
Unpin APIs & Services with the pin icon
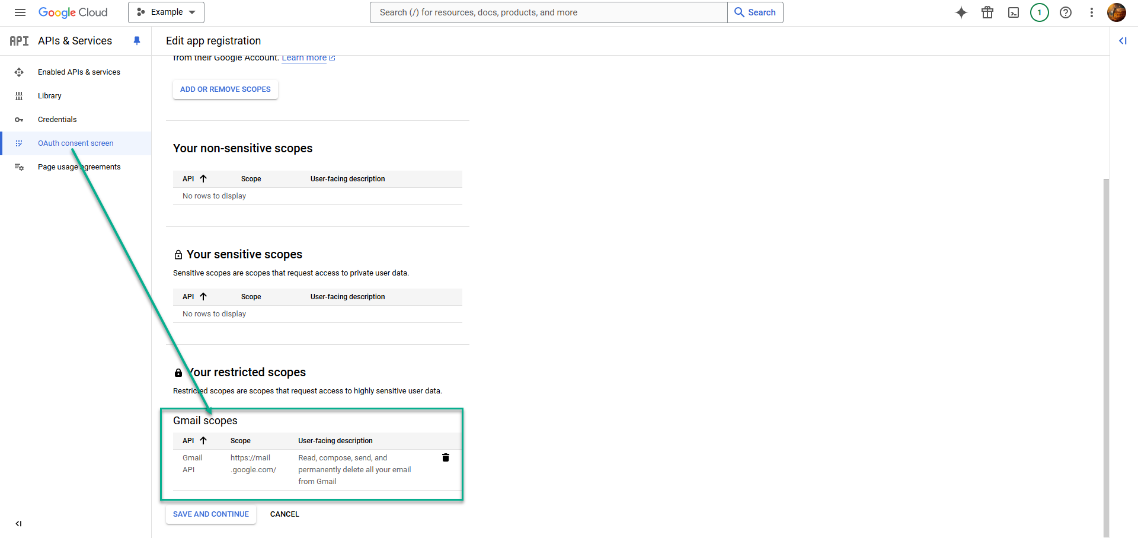coord(137,40)
